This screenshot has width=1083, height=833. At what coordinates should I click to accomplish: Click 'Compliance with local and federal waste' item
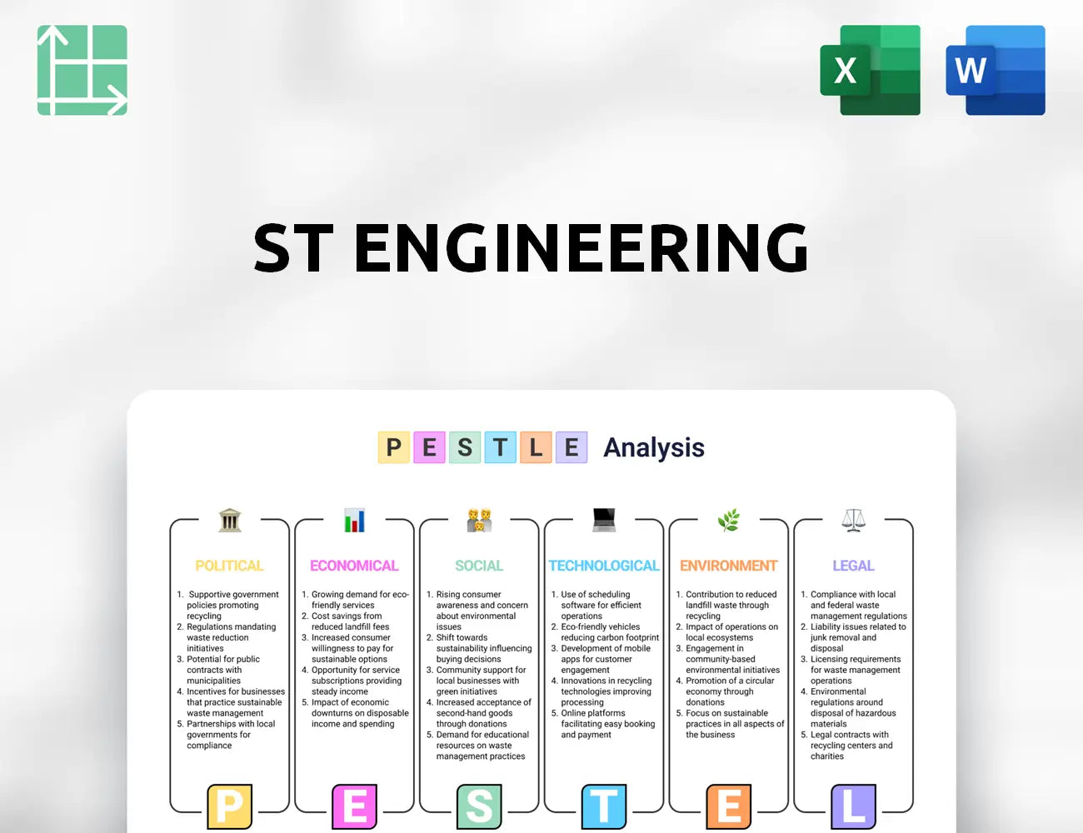click(854, 606)
